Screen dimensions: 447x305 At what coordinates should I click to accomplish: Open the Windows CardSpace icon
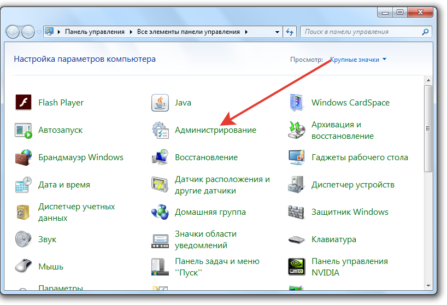pos(296,103)
